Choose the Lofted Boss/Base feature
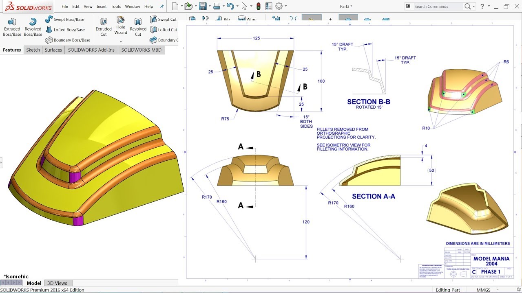Viewport: 522px width, 293px height. [x=65, y=30]
